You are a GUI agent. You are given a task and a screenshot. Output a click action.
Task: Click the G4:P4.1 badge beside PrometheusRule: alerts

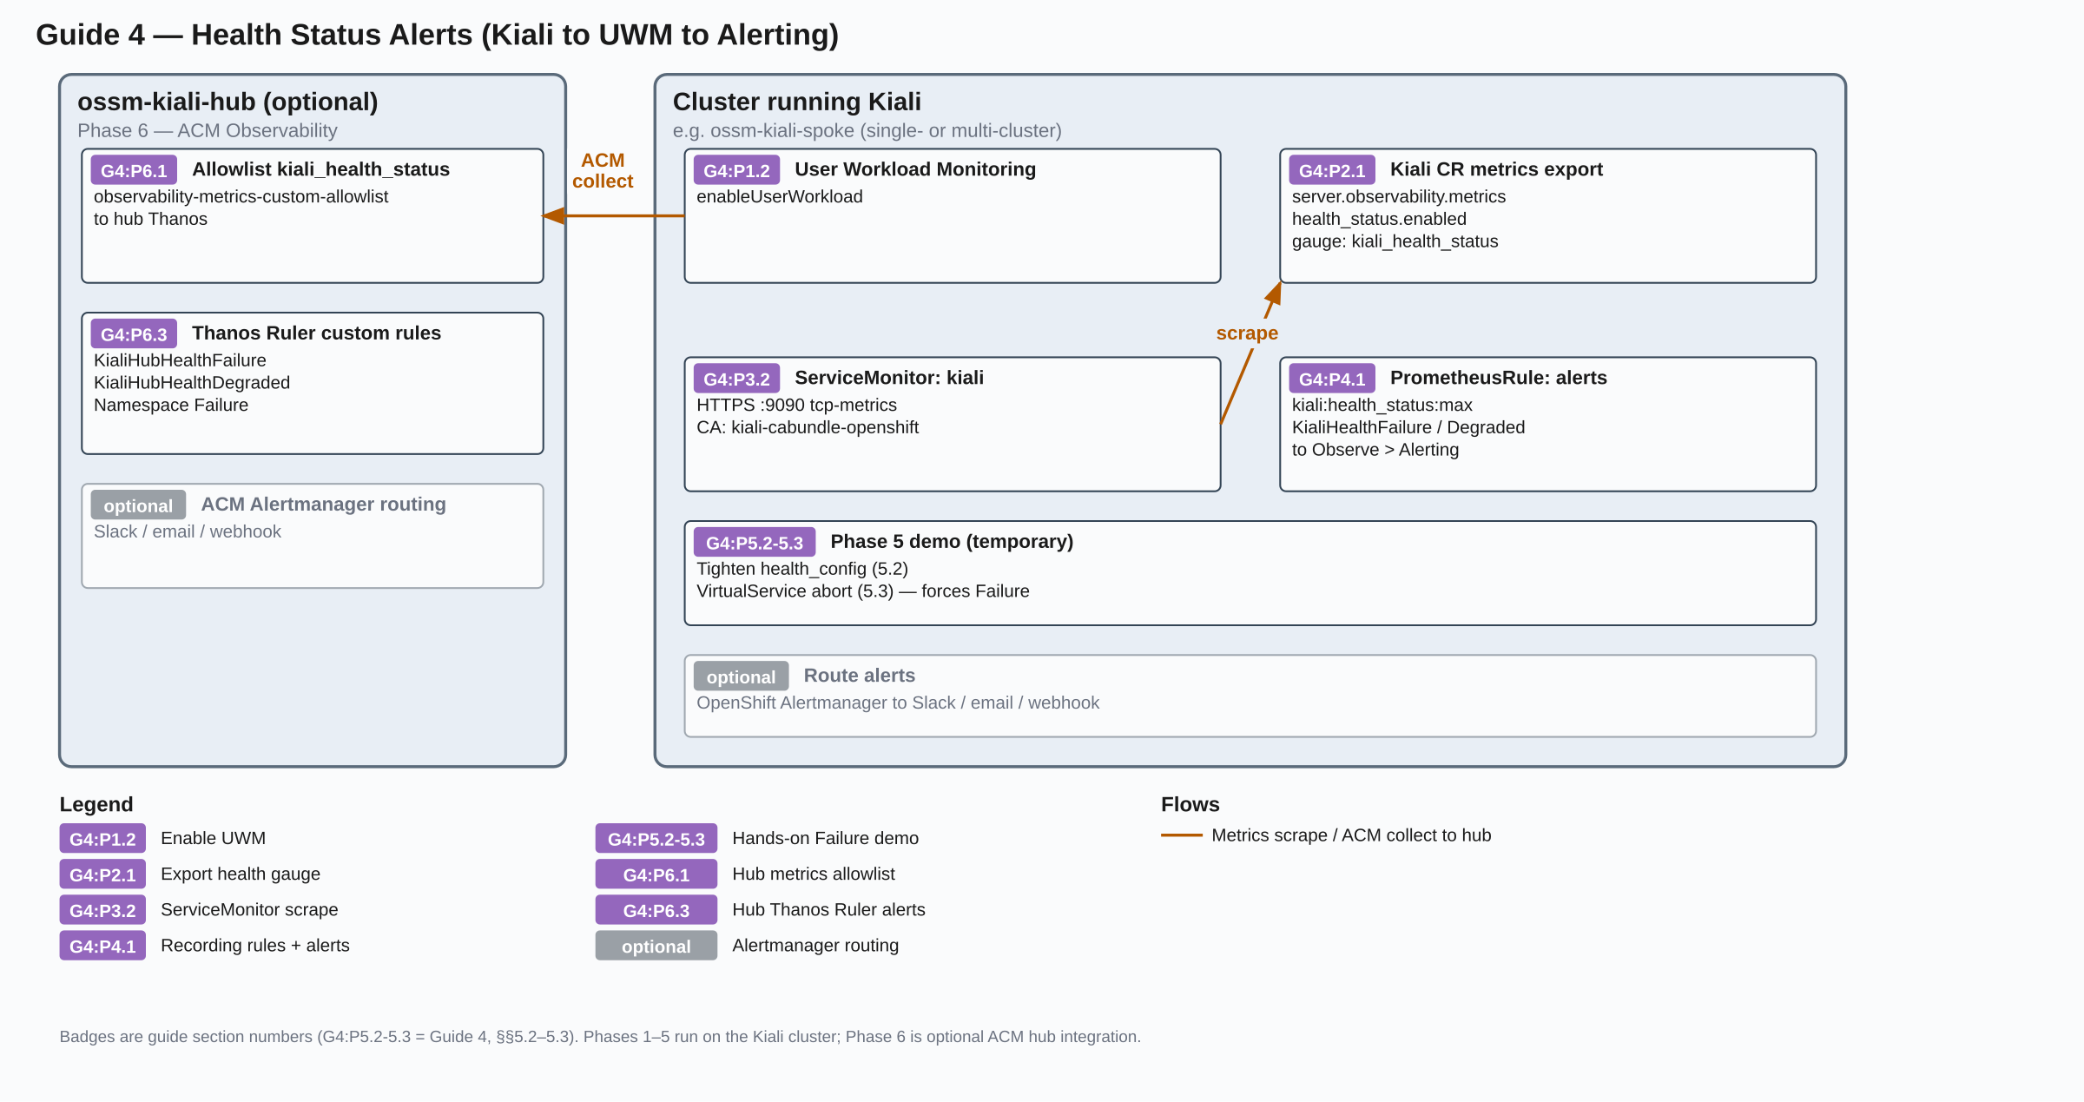click(1332, 379)
